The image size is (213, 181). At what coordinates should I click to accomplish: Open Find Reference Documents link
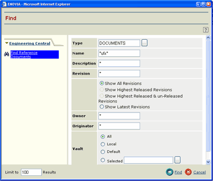click(x=35, y=54)
